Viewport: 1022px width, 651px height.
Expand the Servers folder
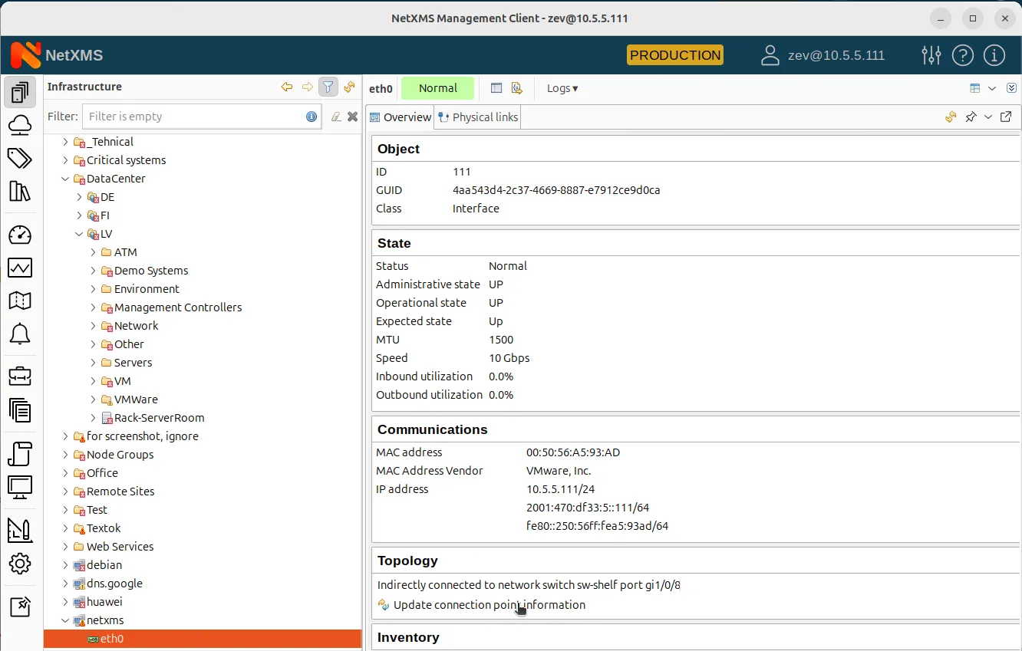pyautogui.click(x=91, y=362)
